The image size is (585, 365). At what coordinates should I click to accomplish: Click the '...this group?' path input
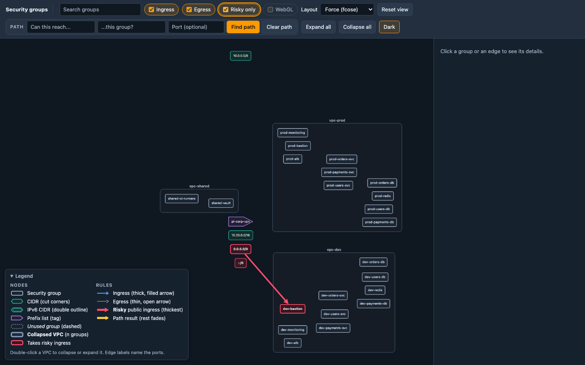[x=132, y=27]
